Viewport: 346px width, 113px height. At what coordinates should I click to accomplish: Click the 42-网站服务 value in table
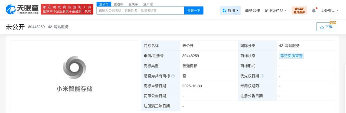[289, 46]
